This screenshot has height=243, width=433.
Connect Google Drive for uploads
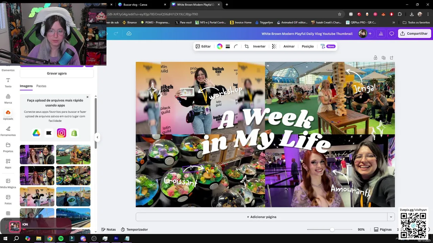click(x=36, y=133)
